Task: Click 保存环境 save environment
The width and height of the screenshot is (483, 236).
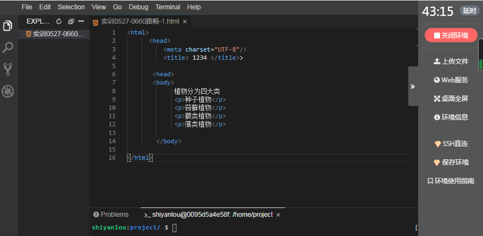Action: (x=451, y=162)
